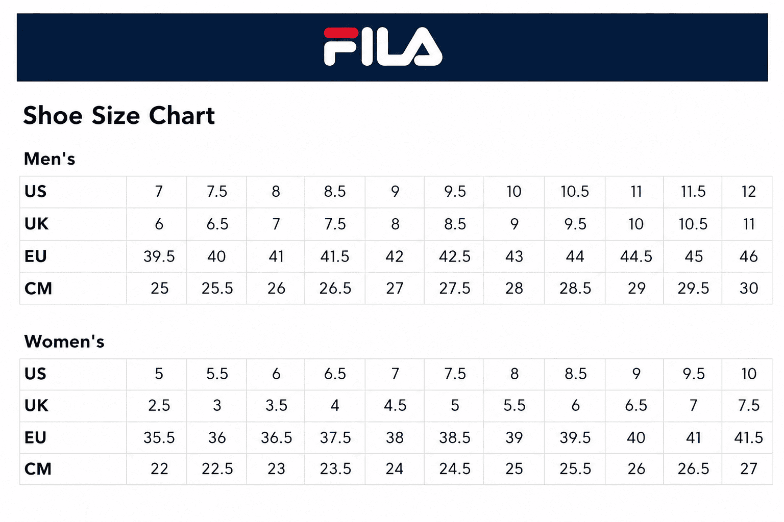Select women's EU size 41.5 cell

click(747, 437)
